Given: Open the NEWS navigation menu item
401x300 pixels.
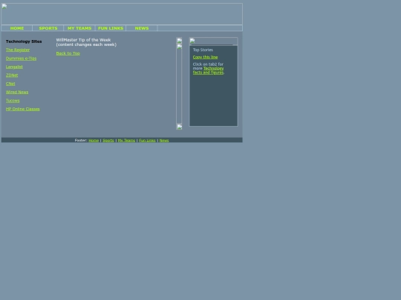Looking at the screenshot, I should click(142, 28).
